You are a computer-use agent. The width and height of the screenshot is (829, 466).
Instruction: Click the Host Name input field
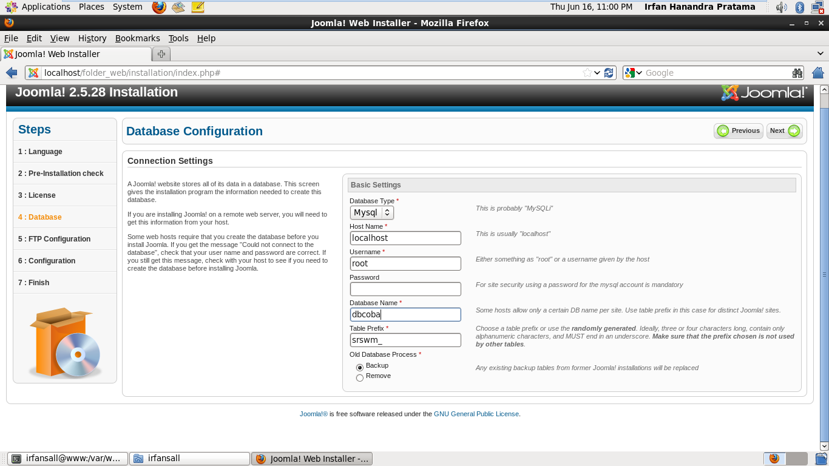coord(405,238)
